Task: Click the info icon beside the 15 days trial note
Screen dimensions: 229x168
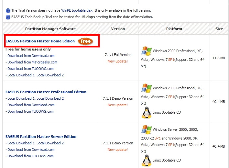Action: pyautogui.click(x=8, y=17)
